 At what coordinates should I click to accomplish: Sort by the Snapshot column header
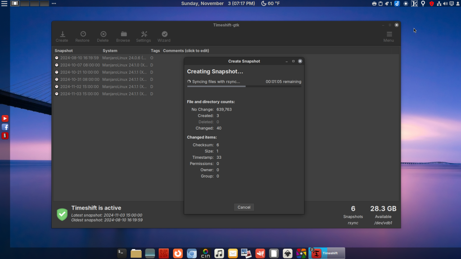(x=64, y=51)
